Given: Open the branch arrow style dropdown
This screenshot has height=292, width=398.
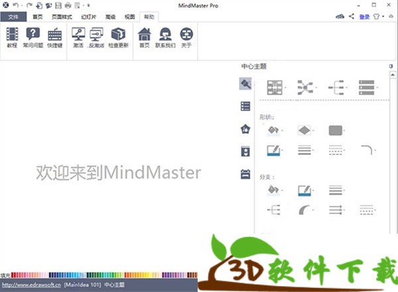Looking at the screenshot, I should tap(337, 210).
